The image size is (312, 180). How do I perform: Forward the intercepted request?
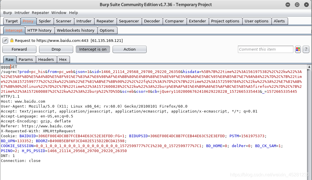click(19, 49)
